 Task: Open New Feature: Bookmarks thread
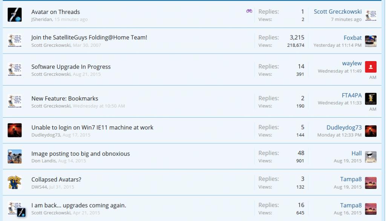point(65,98)
